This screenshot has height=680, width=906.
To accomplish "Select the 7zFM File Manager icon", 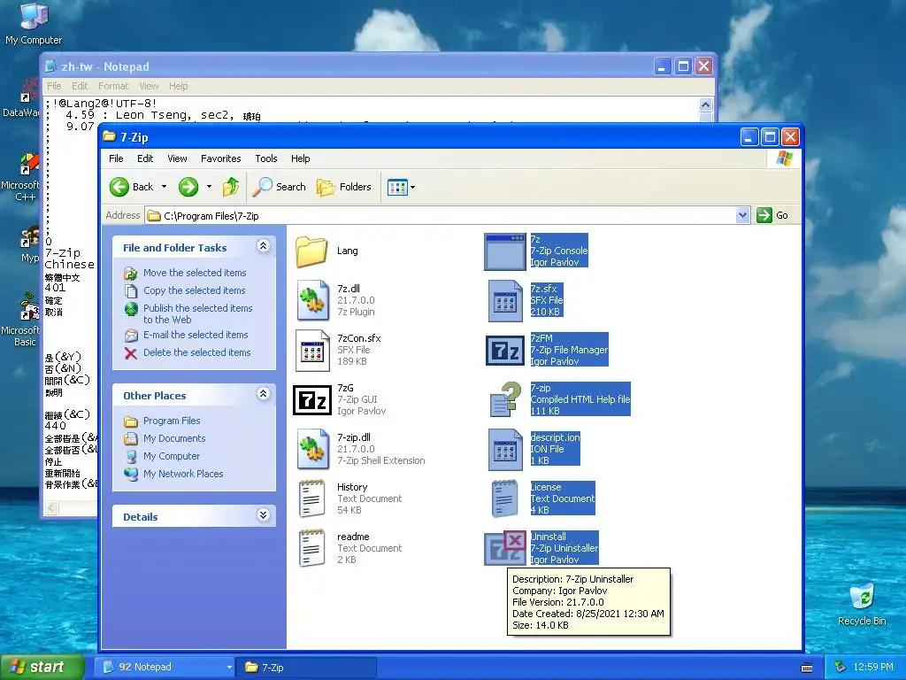I will (x=505, y=351).
